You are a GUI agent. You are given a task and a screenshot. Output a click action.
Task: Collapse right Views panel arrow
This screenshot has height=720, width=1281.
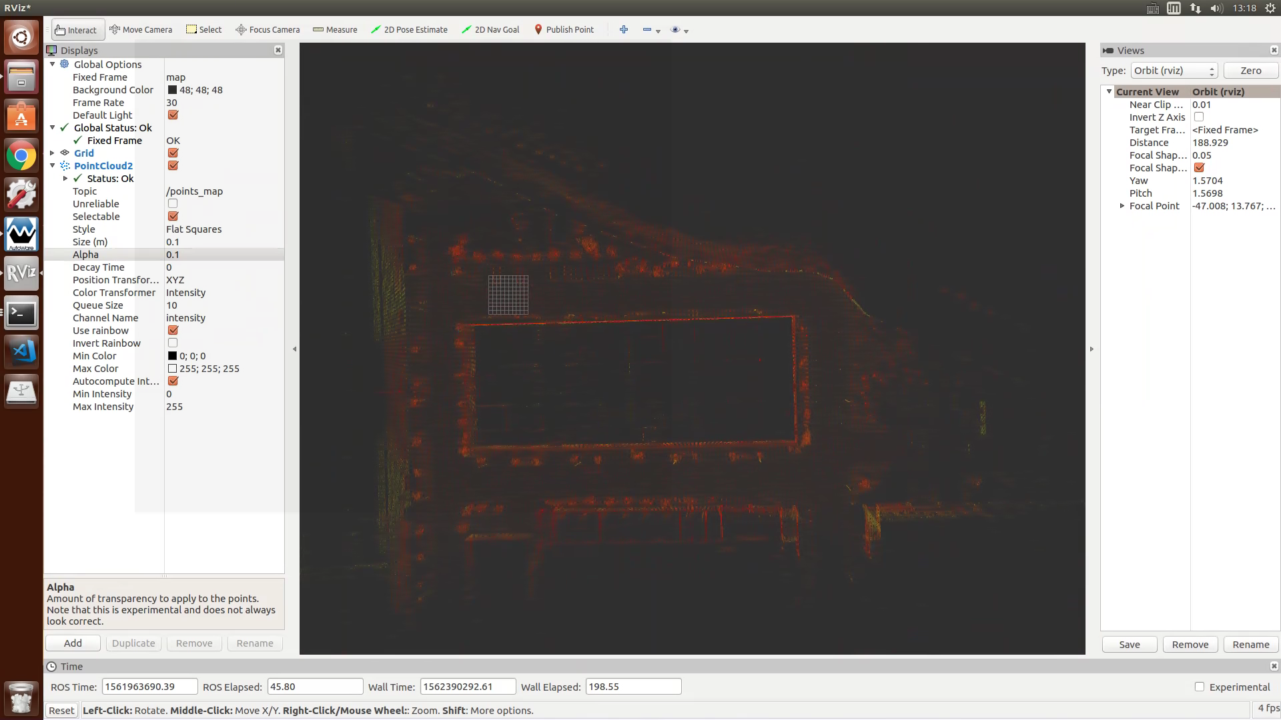coord(1092,349)
